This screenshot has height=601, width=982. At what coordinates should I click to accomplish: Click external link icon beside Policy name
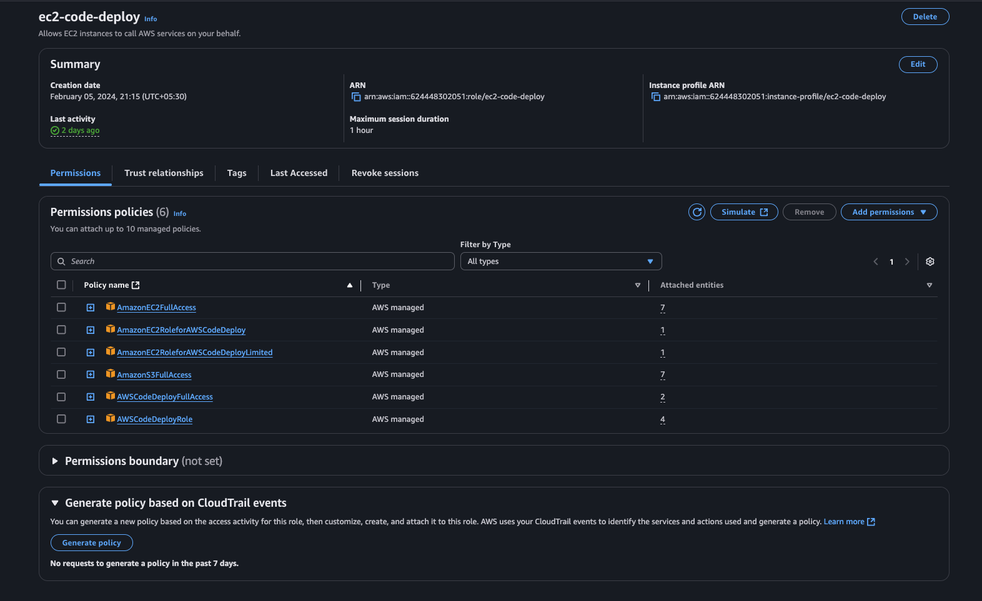coord(136,285)
